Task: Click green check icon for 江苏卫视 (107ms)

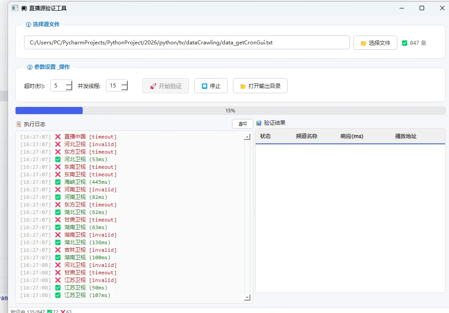Action: [x=58, y=295]
